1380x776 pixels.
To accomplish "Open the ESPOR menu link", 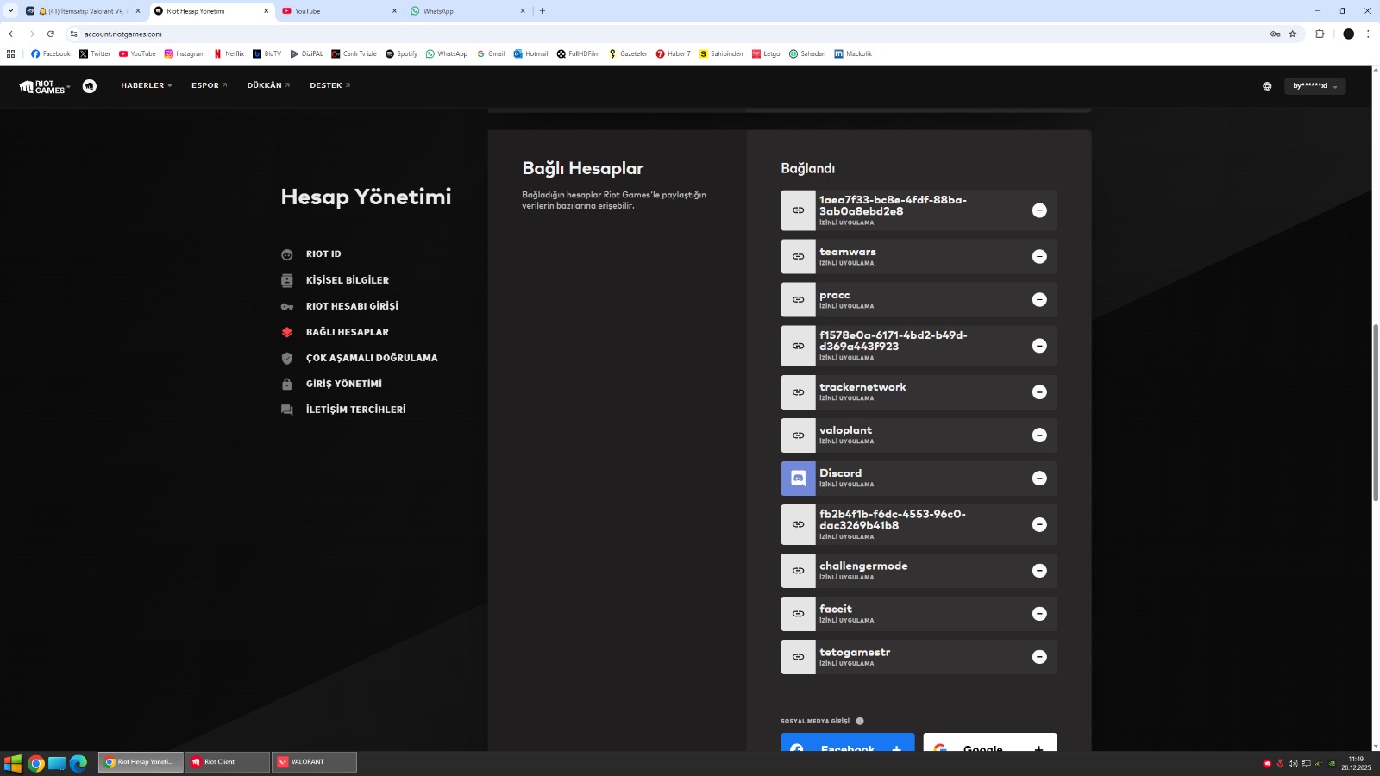I will (210, 85).
